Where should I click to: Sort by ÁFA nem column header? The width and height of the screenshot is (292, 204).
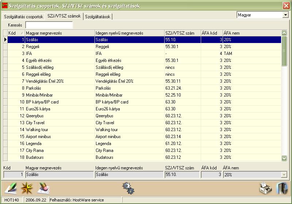pos(252,33)
